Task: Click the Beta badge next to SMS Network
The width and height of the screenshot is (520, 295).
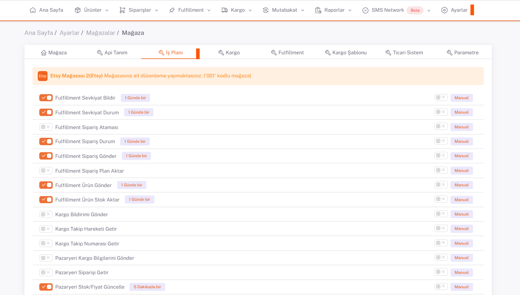Action: pyautogui.click(x=415, y=10)
